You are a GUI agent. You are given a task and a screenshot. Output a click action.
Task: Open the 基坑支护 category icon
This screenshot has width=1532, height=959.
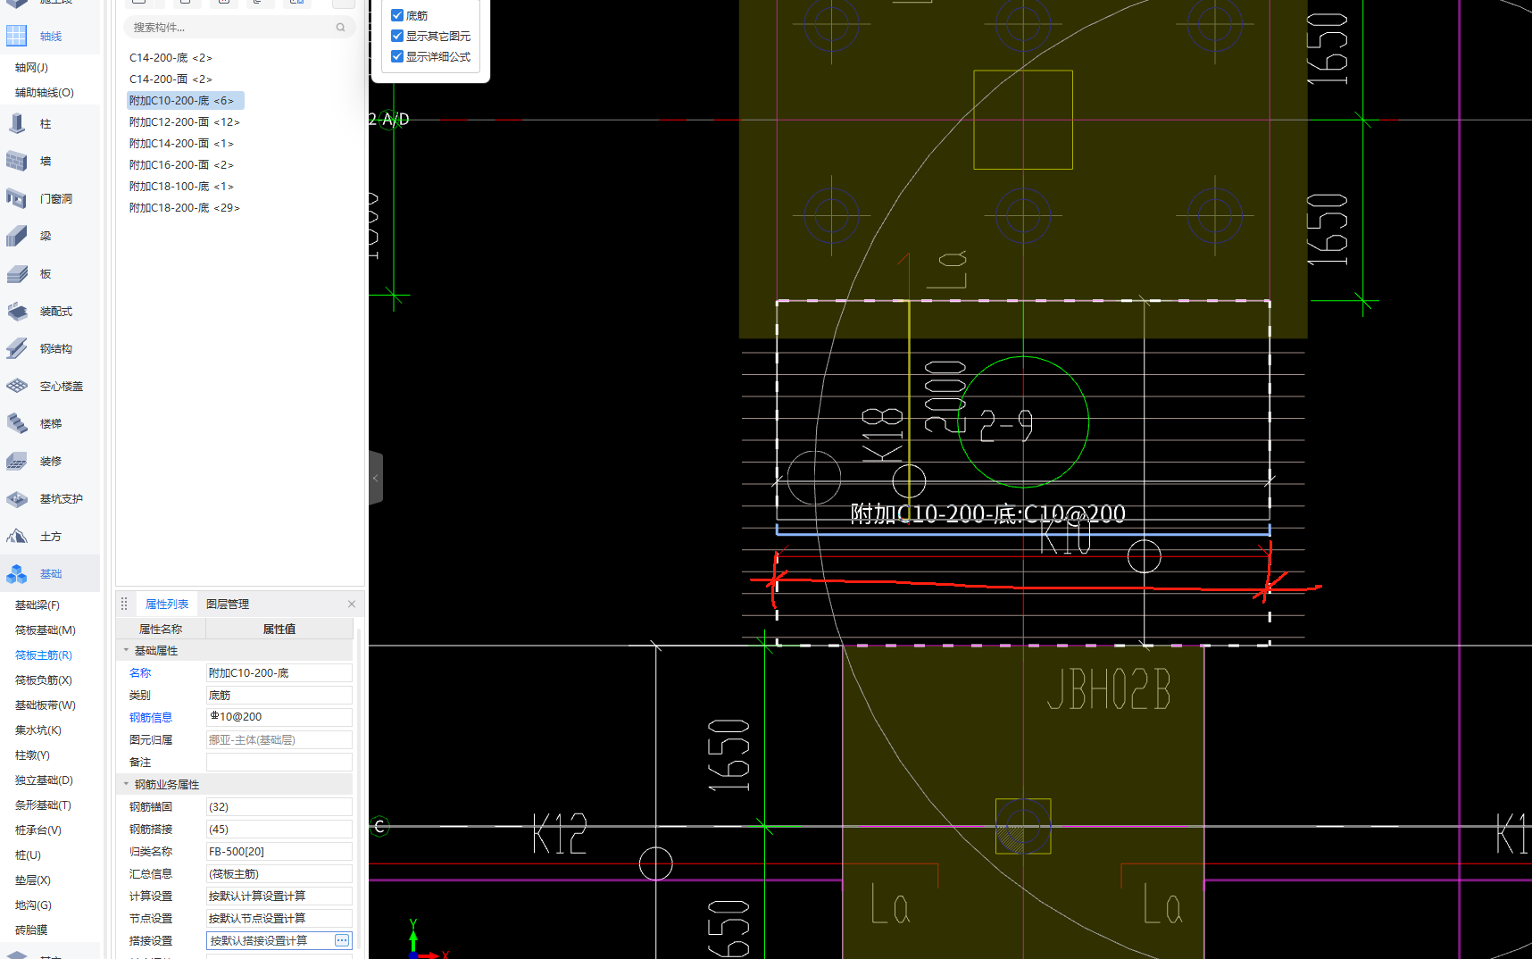click(x=17, y=499)
